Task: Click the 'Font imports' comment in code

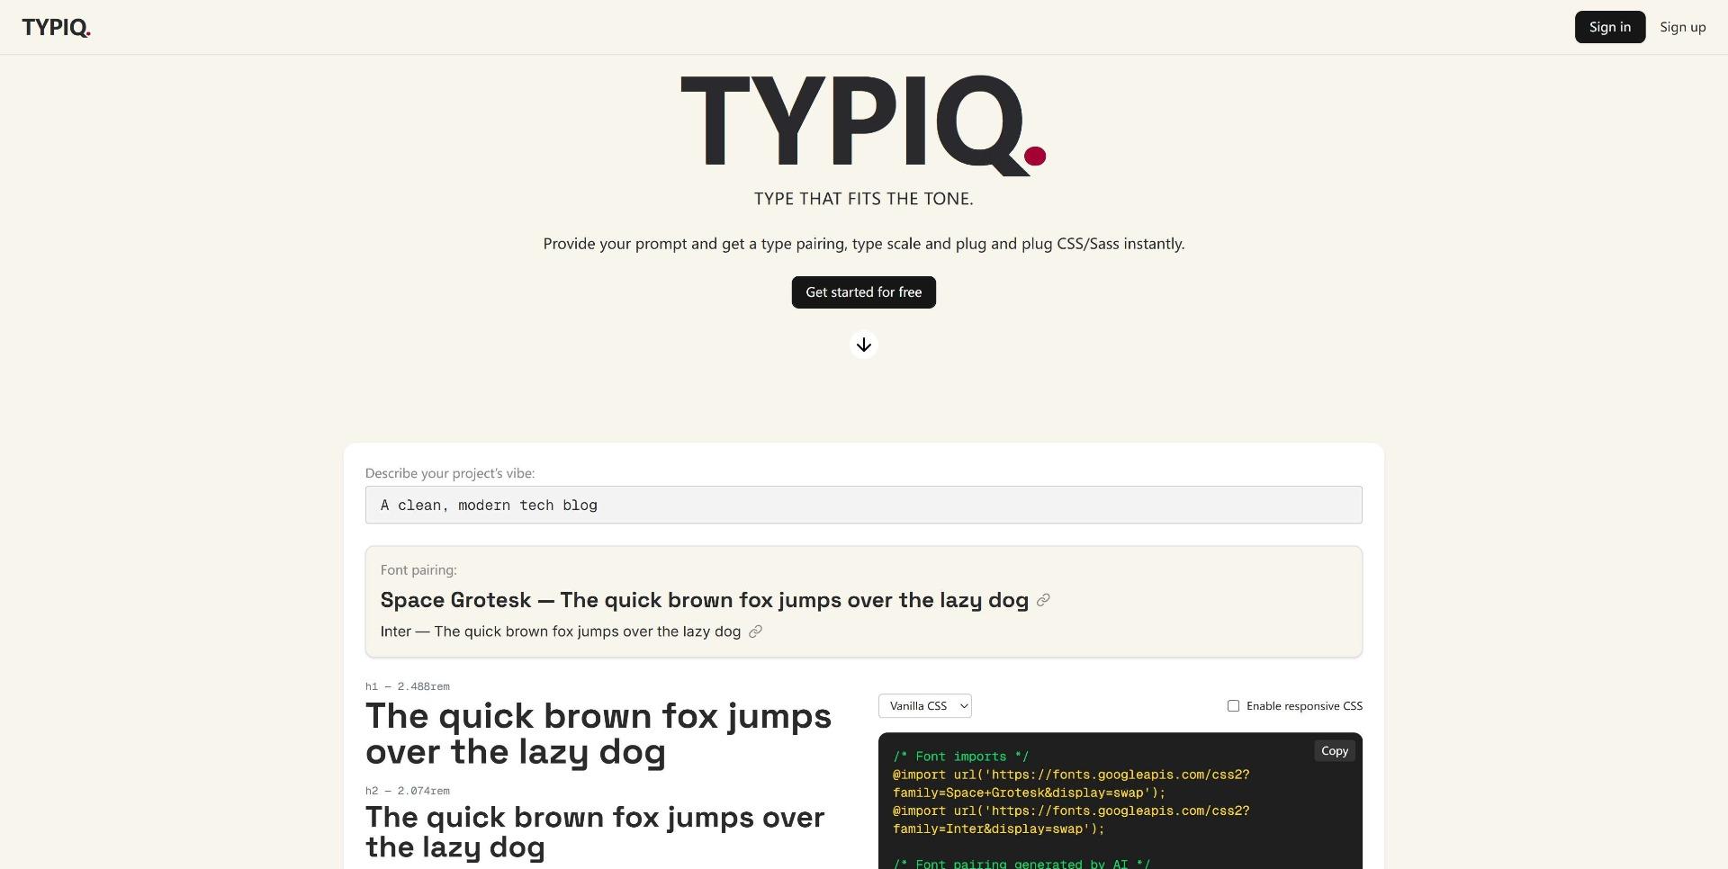Action: pyautogui.click(x=960, y=757)
